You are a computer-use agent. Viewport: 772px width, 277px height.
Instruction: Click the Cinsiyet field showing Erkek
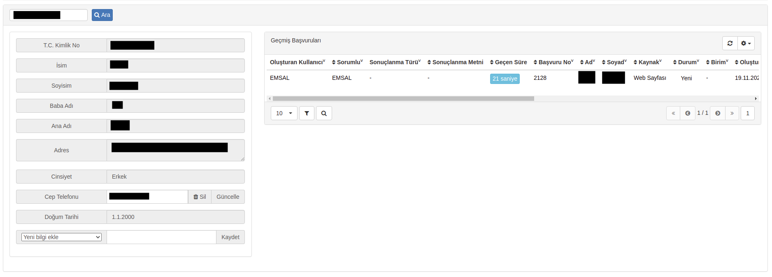(x=176, y=177)
